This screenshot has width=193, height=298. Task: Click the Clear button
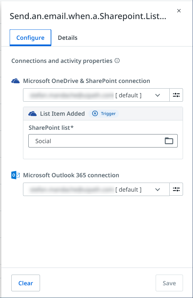coord(25,283)
